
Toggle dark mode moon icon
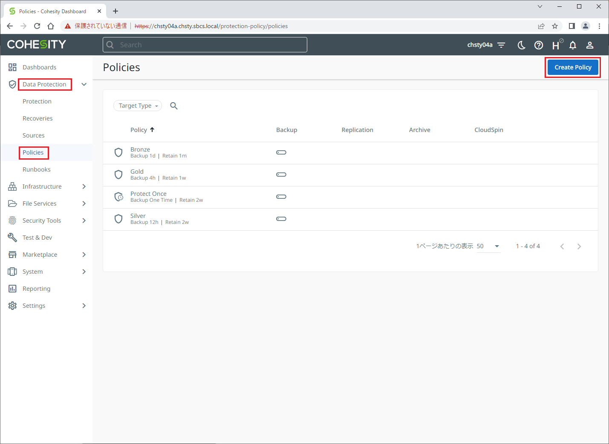(x=521, y=45)
